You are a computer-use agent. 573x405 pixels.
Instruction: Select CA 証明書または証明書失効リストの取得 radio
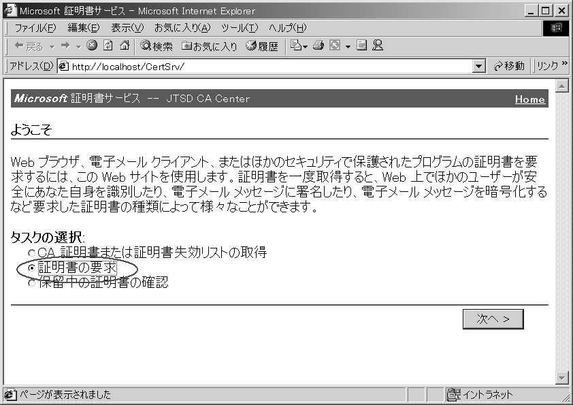[x=31, y=253]
